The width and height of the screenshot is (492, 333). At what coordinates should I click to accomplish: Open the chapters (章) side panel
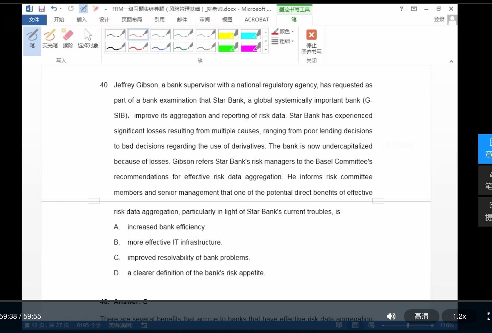click(x=485, y=149)
